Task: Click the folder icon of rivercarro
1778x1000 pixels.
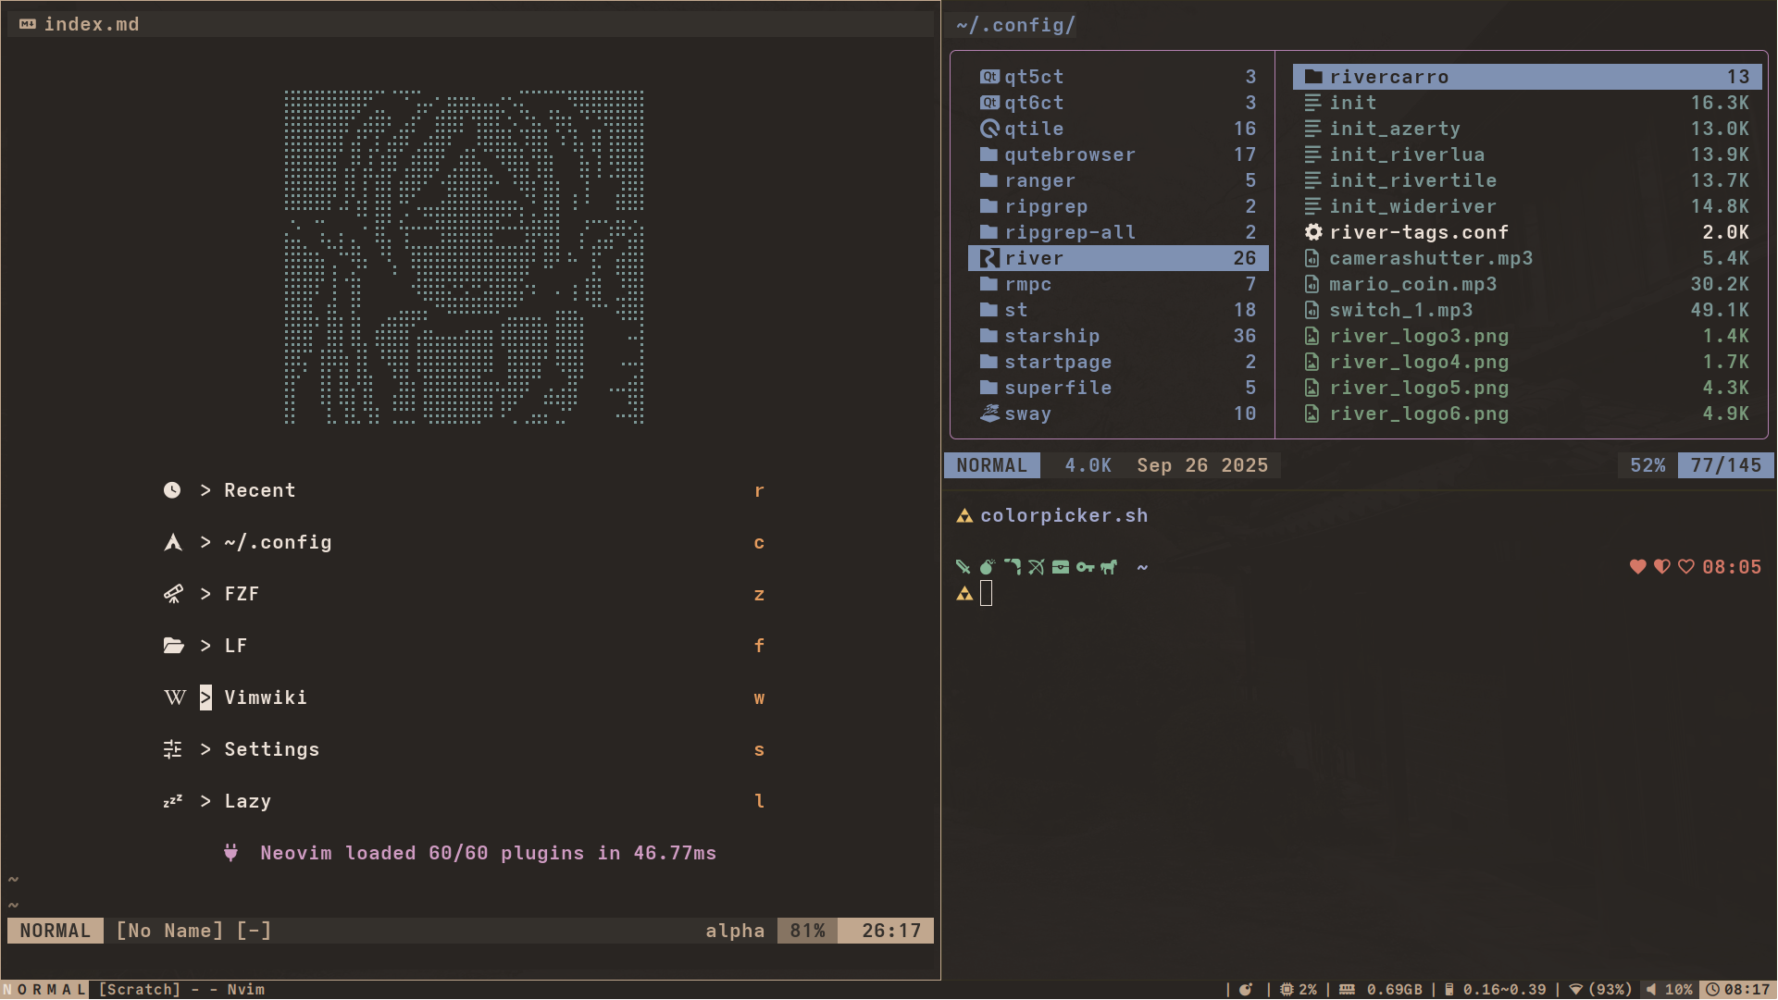Action: 1313,77
